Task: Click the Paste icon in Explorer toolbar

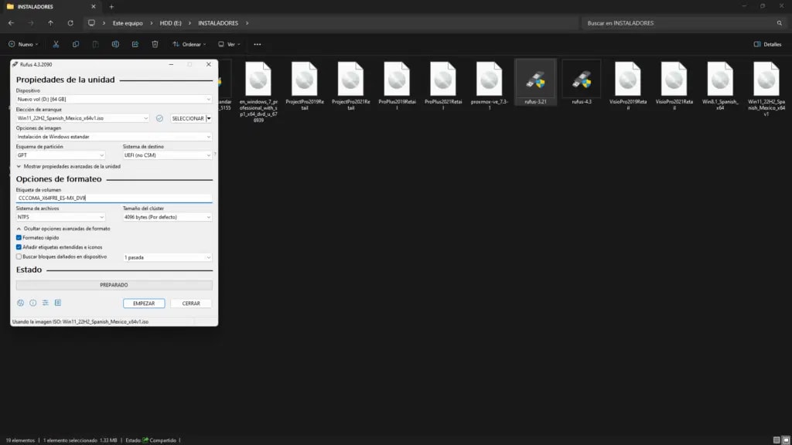Action: coord(95,44)
